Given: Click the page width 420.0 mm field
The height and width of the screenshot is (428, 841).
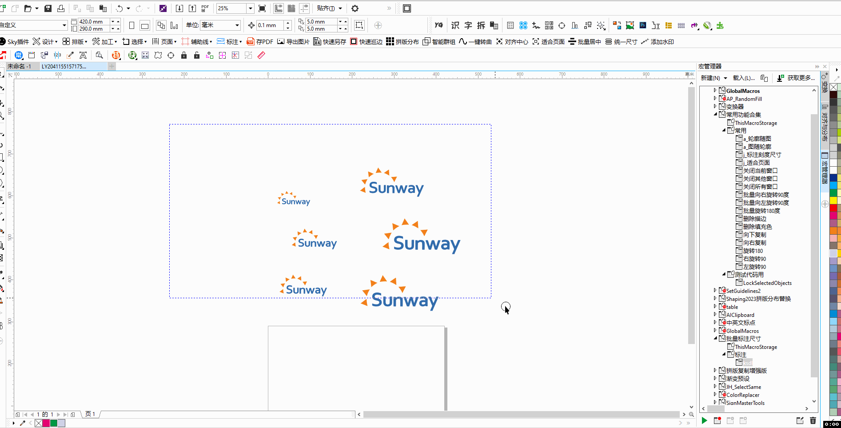Looking at the screenshot, I should [x=94, y=21].
